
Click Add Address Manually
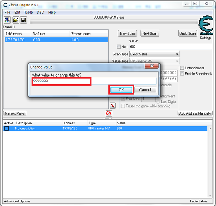pos(195,113)
